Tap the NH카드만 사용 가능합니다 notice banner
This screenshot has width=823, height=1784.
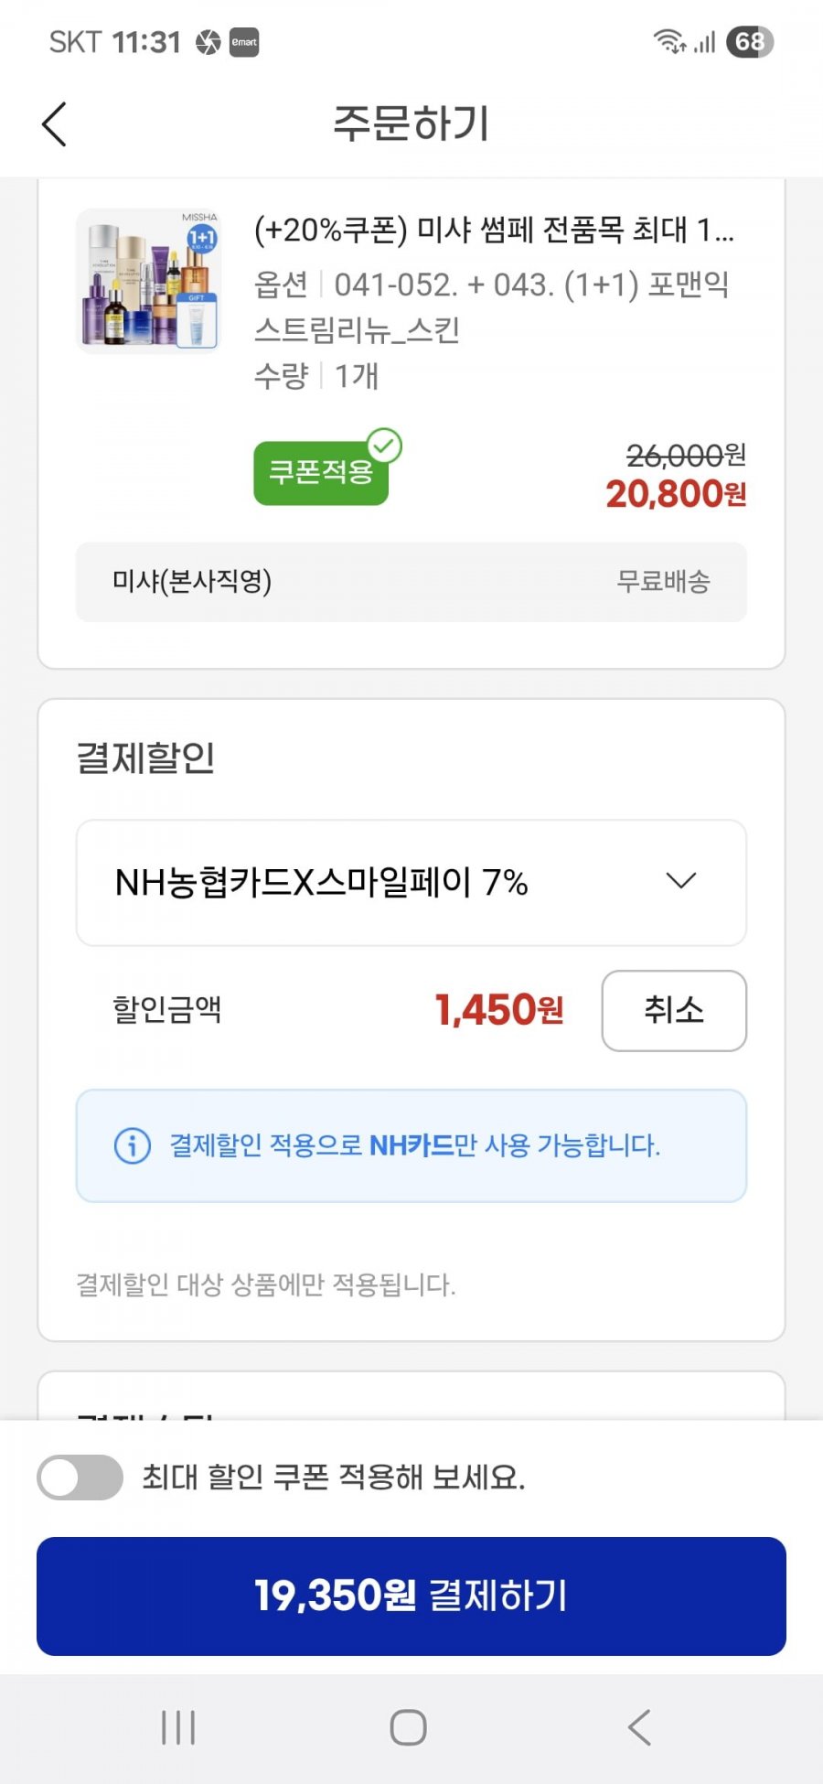(411, 1145)
